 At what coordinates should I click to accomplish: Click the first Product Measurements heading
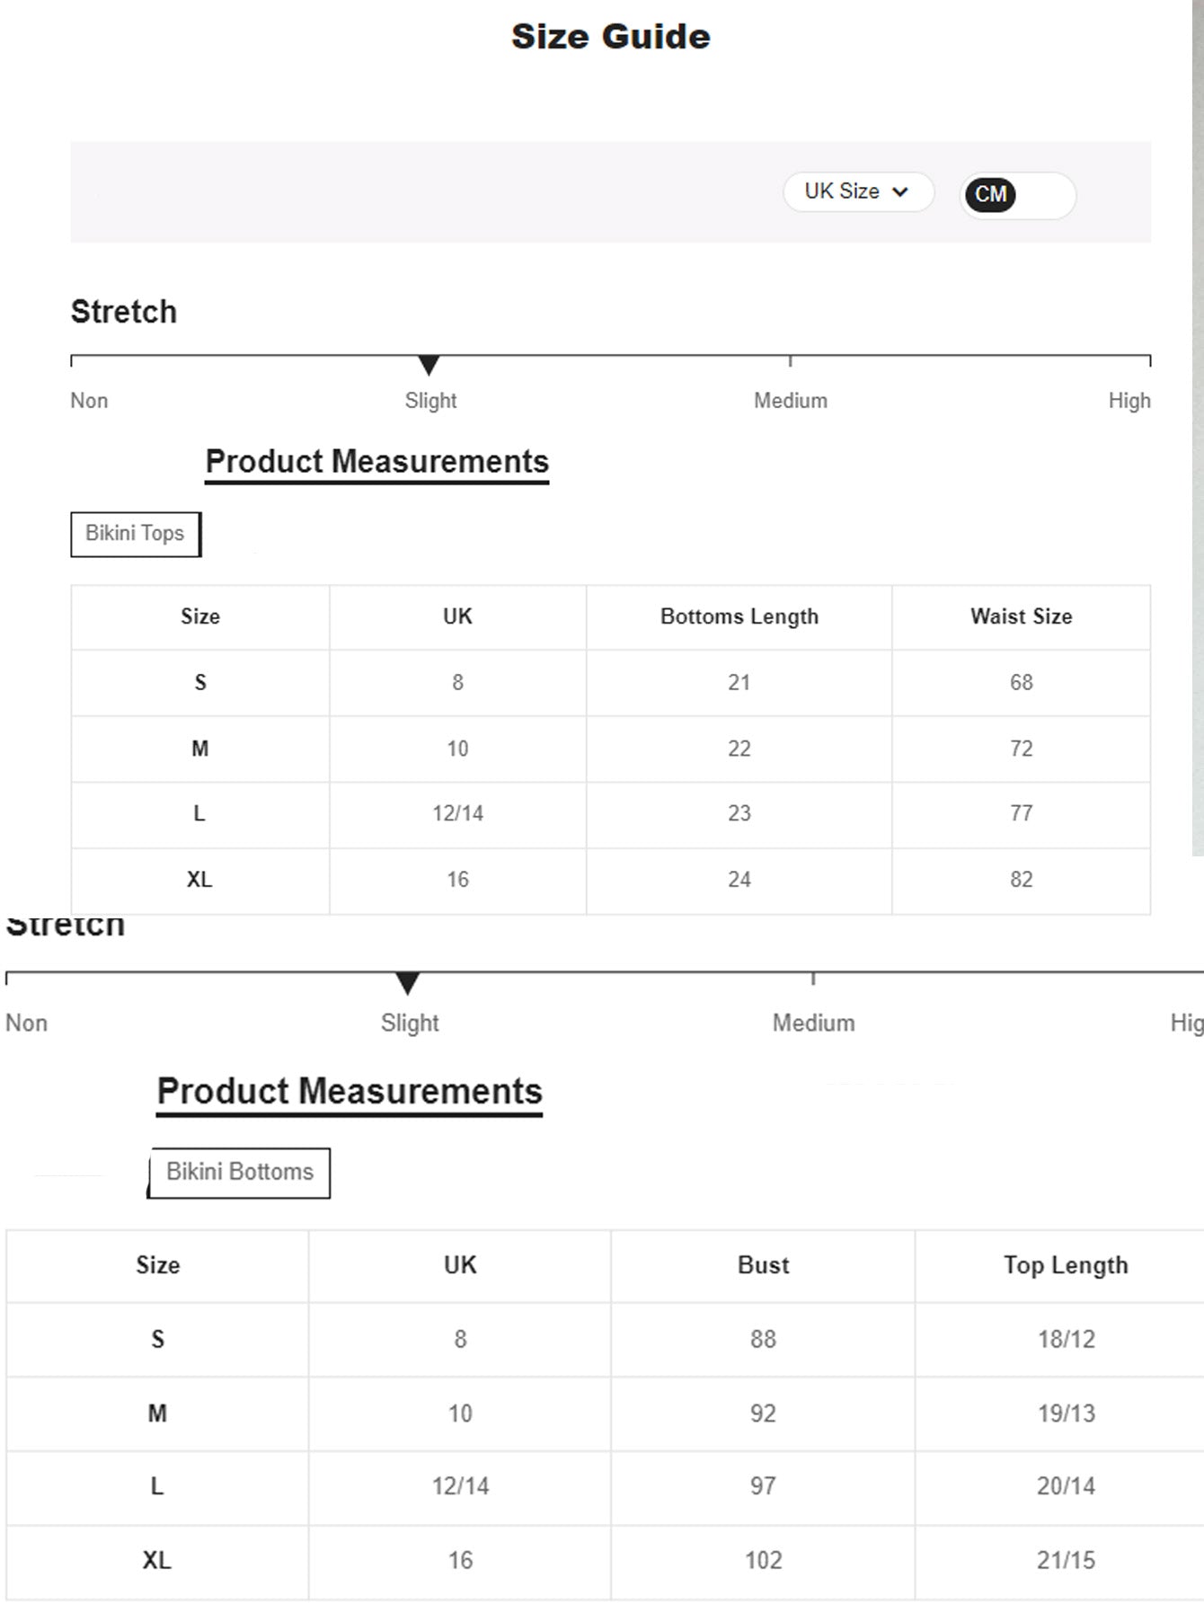click(x=376, y=462)
